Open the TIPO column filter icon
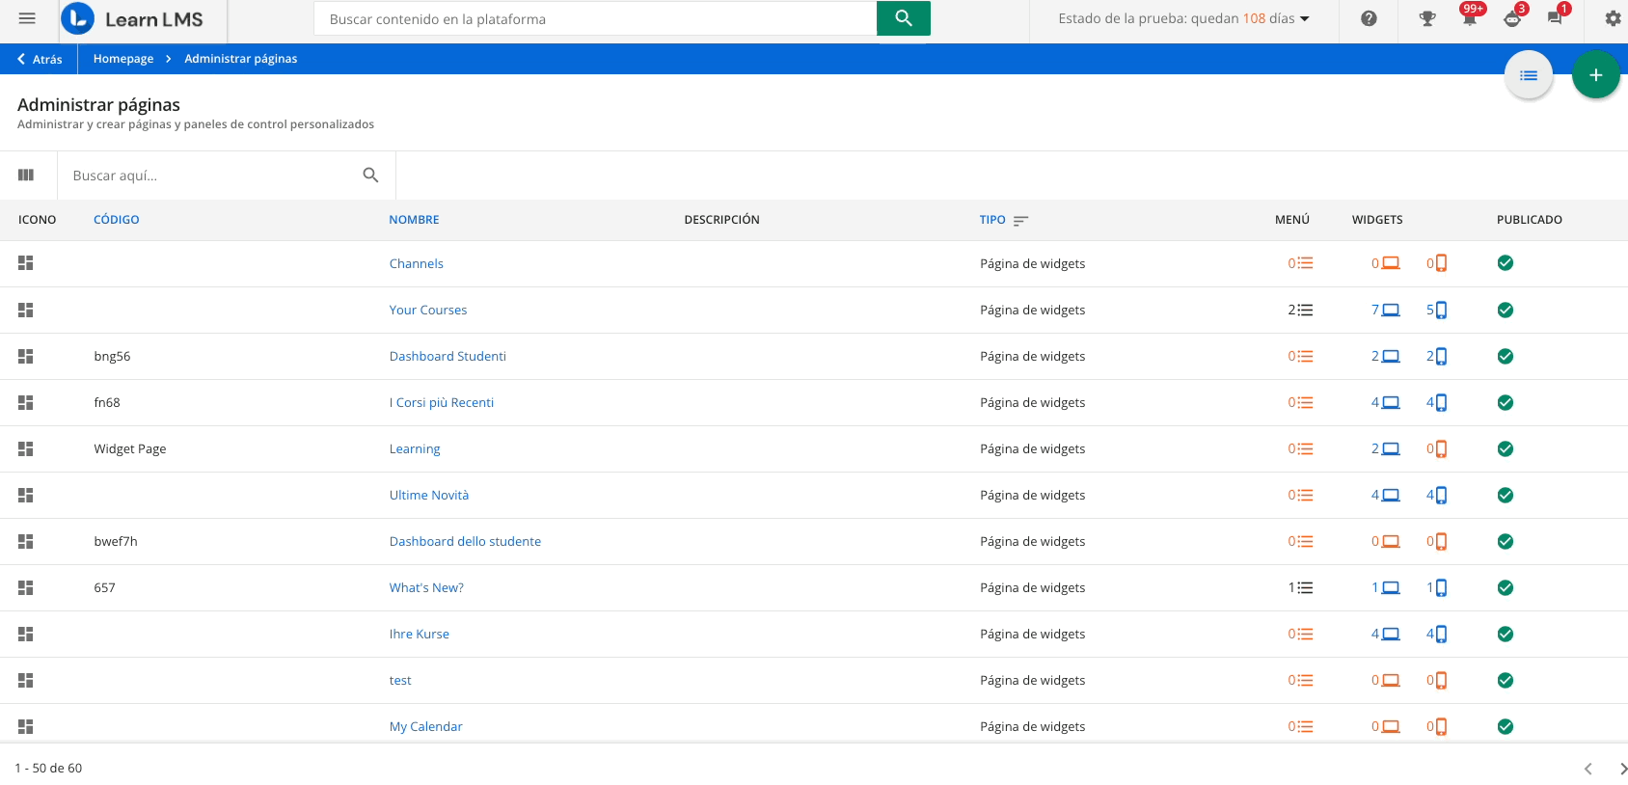 [x=1020, y=221]
